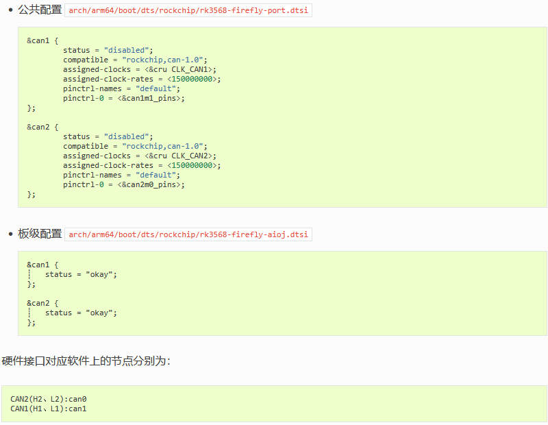Click the 公共配置 bullet heading

40,10
